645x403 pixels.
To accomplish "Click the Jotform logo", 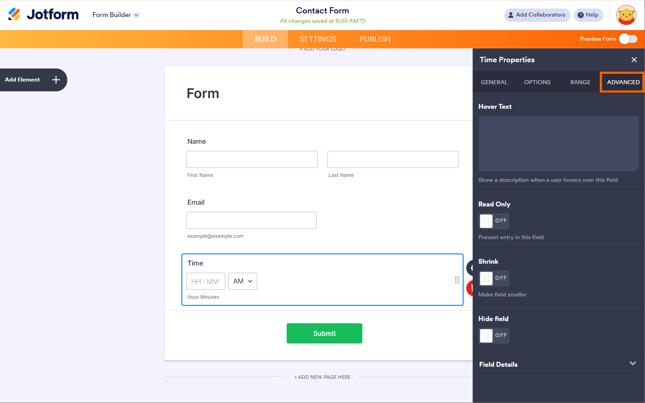I will 43,14.
